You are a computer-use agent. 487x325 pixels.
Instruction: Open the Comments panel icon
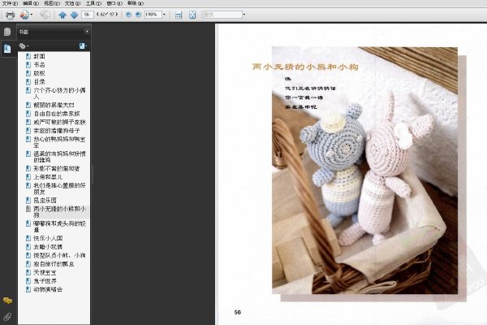pyautogui.click(x=7, y=300)
